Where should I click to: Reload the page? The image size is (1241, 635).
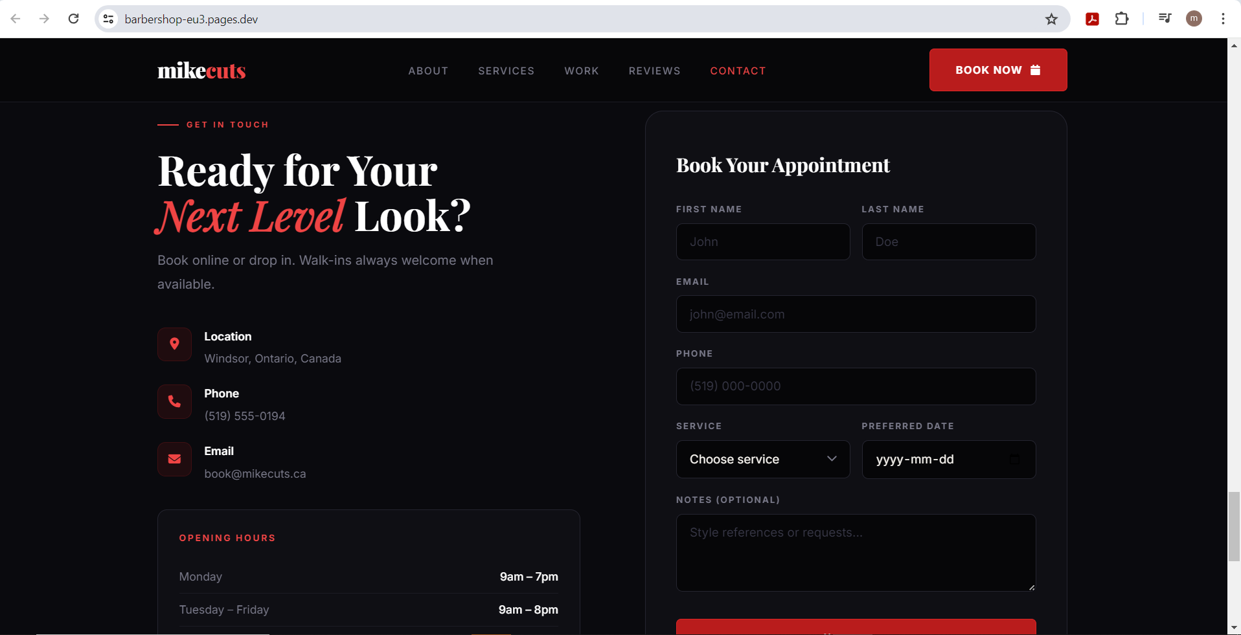click(74, 19)
